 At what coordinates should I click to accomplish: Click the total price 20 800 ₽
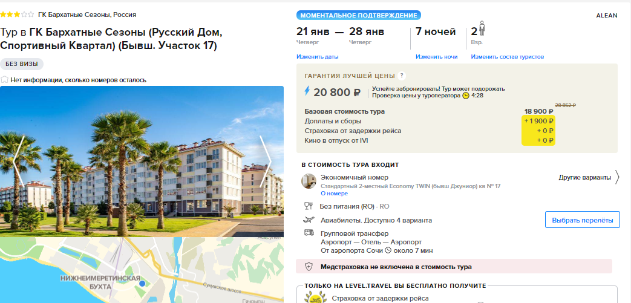337,93
